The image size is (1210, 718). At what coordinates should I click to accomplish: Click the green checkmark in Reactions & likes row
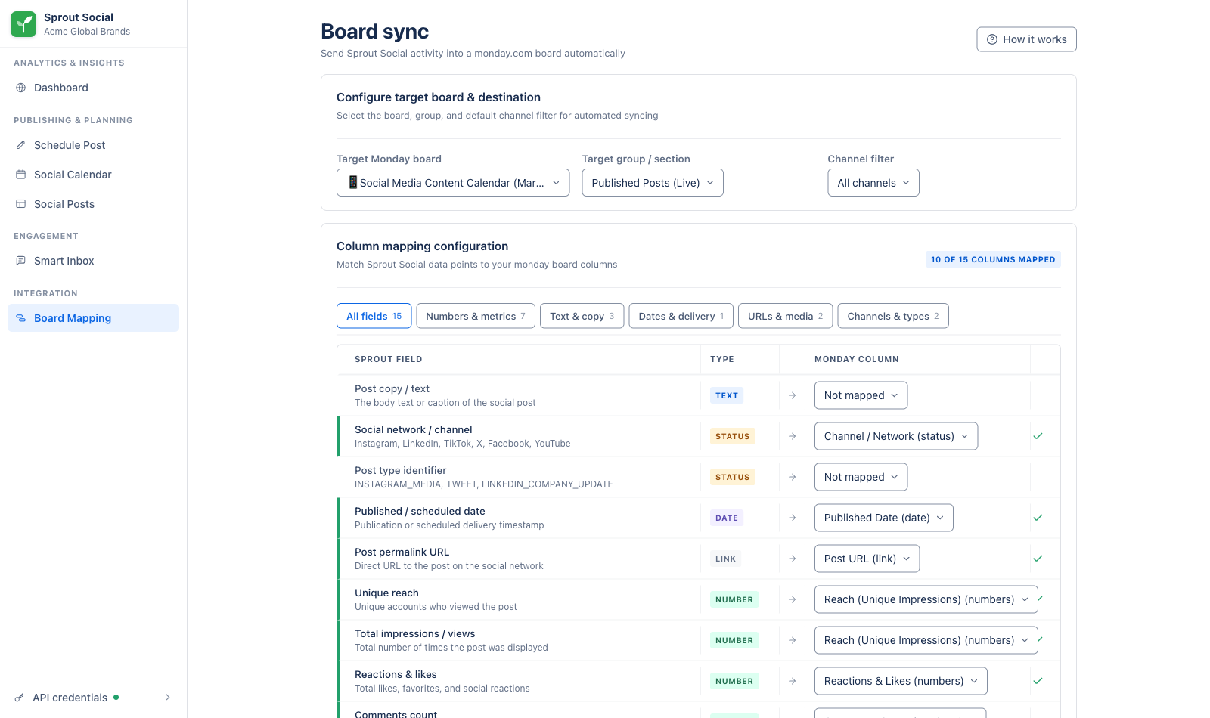tap(1038, 681)
